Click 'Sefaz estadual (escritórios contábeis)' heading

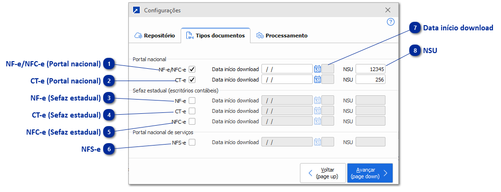(x=175, y=91)
